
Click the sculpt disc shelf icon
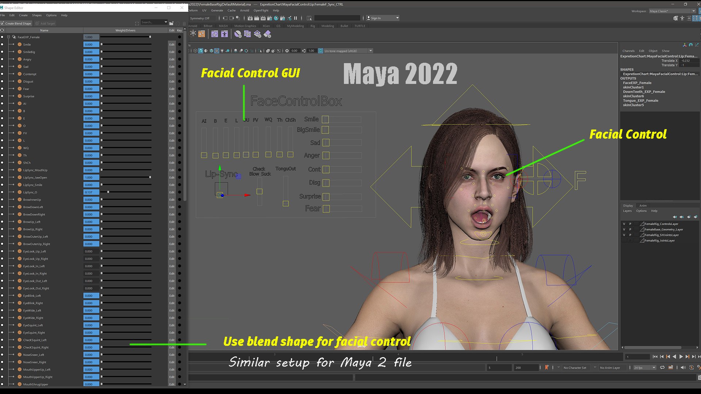(238, 34)
